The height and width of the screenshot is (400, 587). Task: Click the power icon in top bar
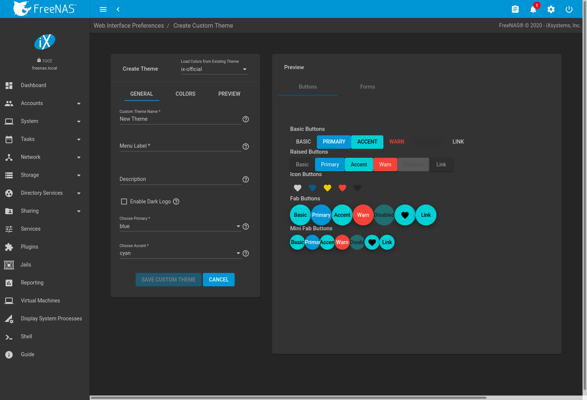[569, 9]
